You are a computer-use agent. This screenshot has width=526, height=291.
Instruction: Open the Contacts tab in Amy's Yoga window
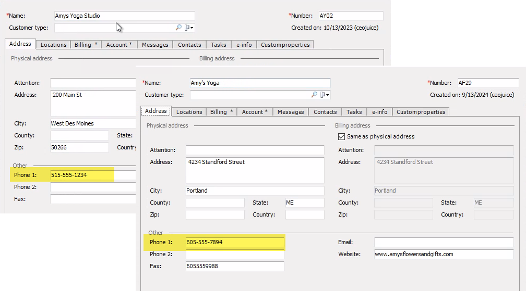pos(325,112)
